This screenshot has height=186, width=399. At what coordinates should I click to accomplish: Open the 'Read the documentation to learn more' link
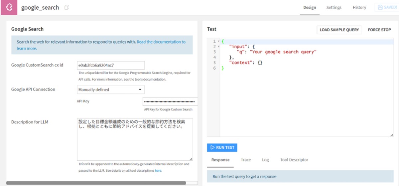coord(101,45)
